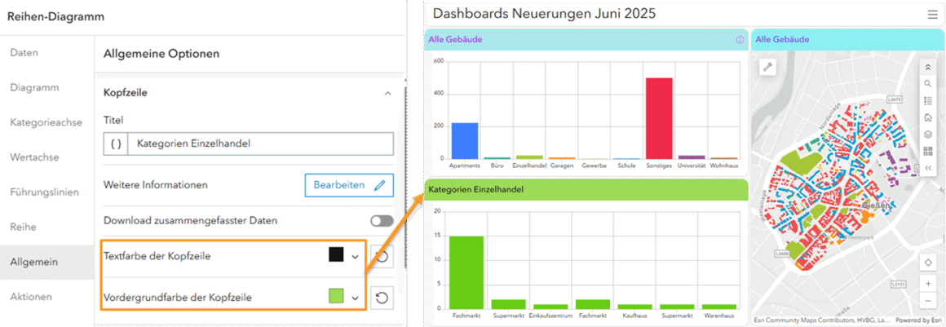Open the Kategorieachse tab
This screenshot has width=946, height=327.
pyautogui.click(x=47, y=122)
